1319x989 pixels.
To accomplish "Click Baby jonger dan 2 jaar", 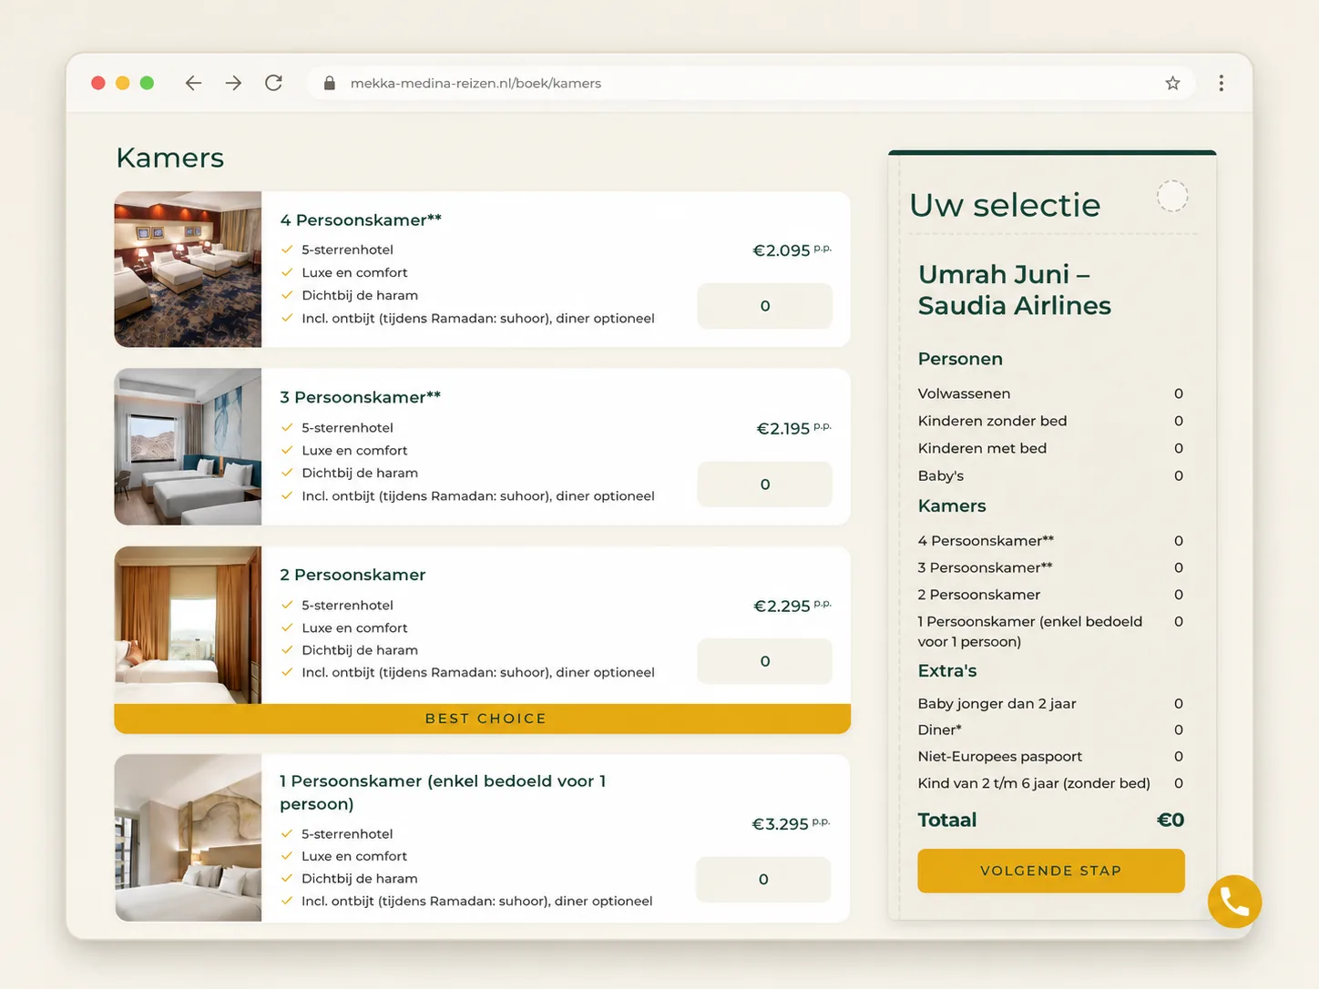I will [1050, 703].
